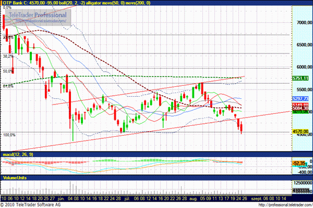Screen dimensions: 313x208
Task: Click the 100,0% Fibonacci level label
Action: [x=9, y=135]
